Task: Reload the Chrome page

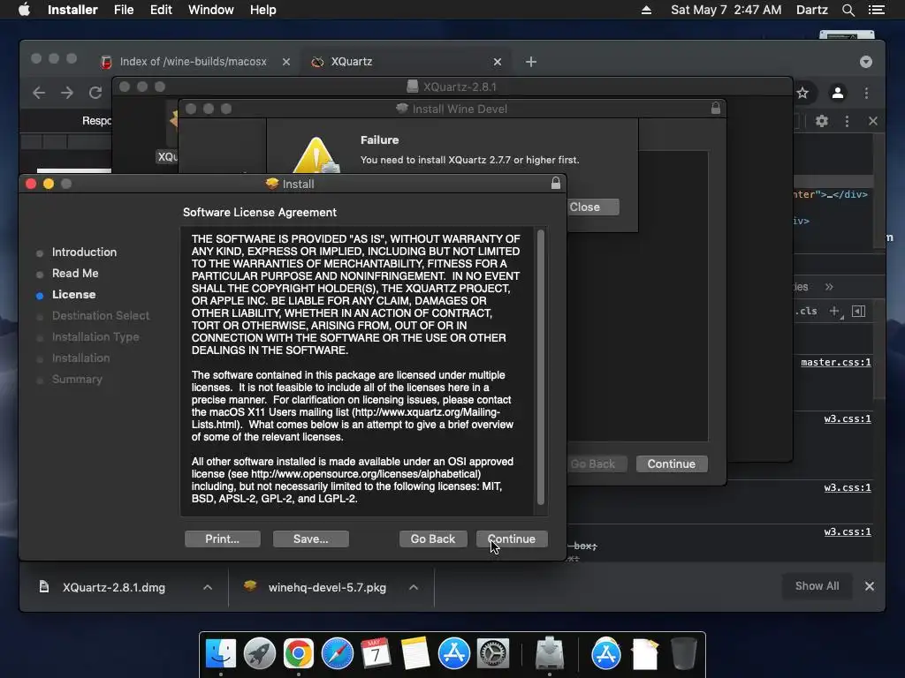Action: coord(95,93)
